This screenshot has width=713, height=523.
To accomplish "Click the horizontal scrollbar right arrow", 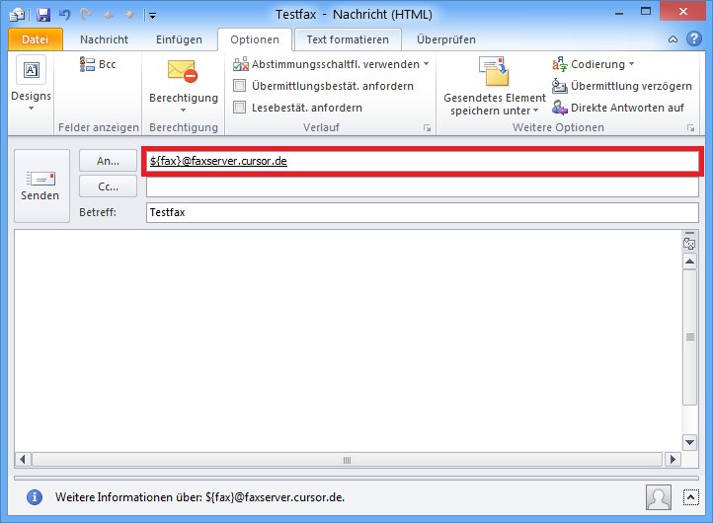I will 673,460.
